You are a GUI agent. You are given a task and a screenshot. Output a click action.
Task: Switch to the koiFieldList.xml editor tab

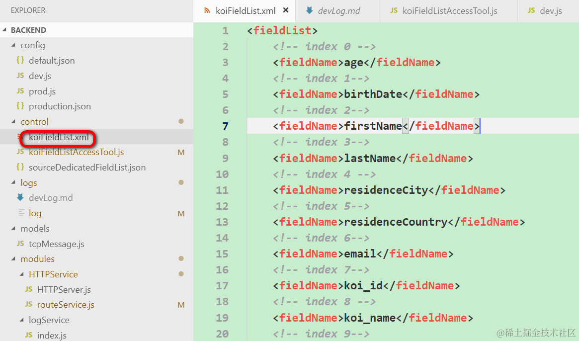tap(245, 11)
